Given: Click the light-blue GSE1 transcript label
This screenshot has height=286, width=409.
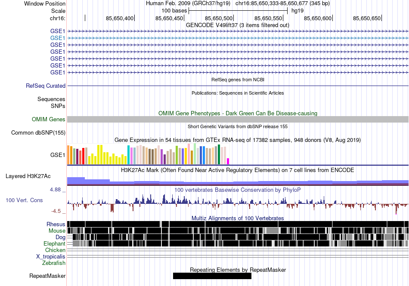Looking at the screenshot, I should click(58, 38).
